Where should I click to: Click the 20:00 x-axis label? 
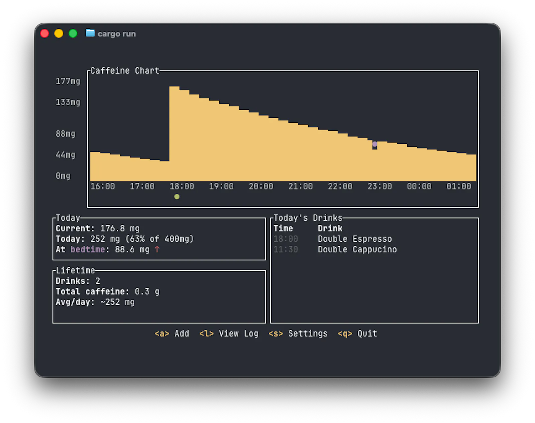tap(261, 186)
